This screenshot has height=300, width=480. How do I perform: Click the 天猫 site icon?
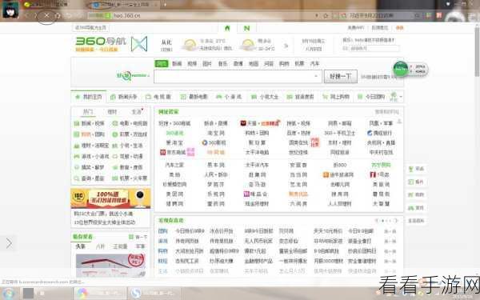click(243, 123)
